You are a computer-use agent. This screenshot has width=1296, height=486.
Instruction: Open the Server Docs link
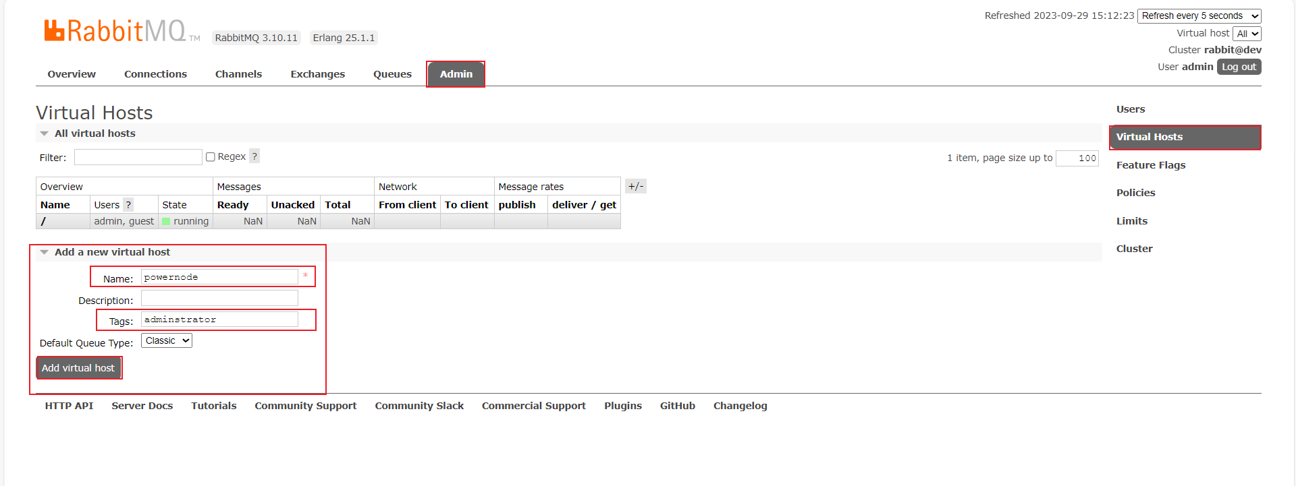tap(142, 406)
